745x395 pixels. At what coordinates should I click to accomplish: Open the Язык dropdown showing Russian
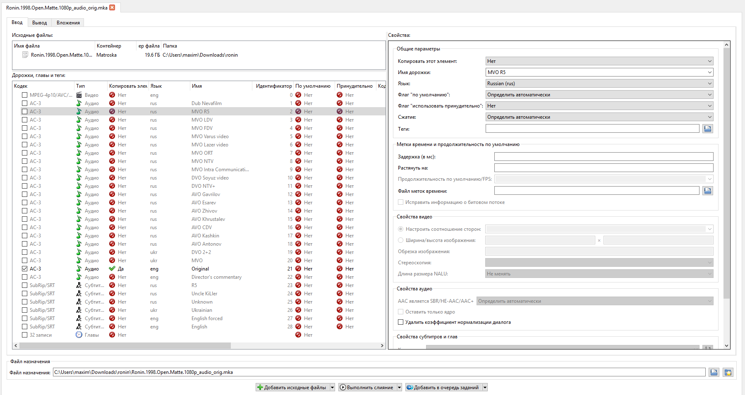tap(599, 84)
